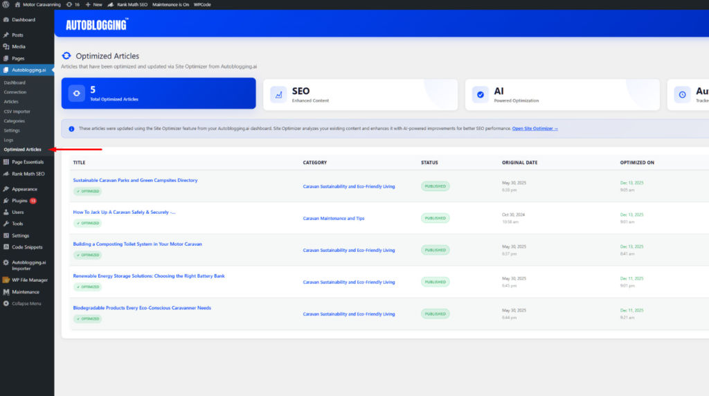Click the Code Snippets sidebar icon
Image resolution: width=709 pixels, height=396 pixels.
coord(6,247)
